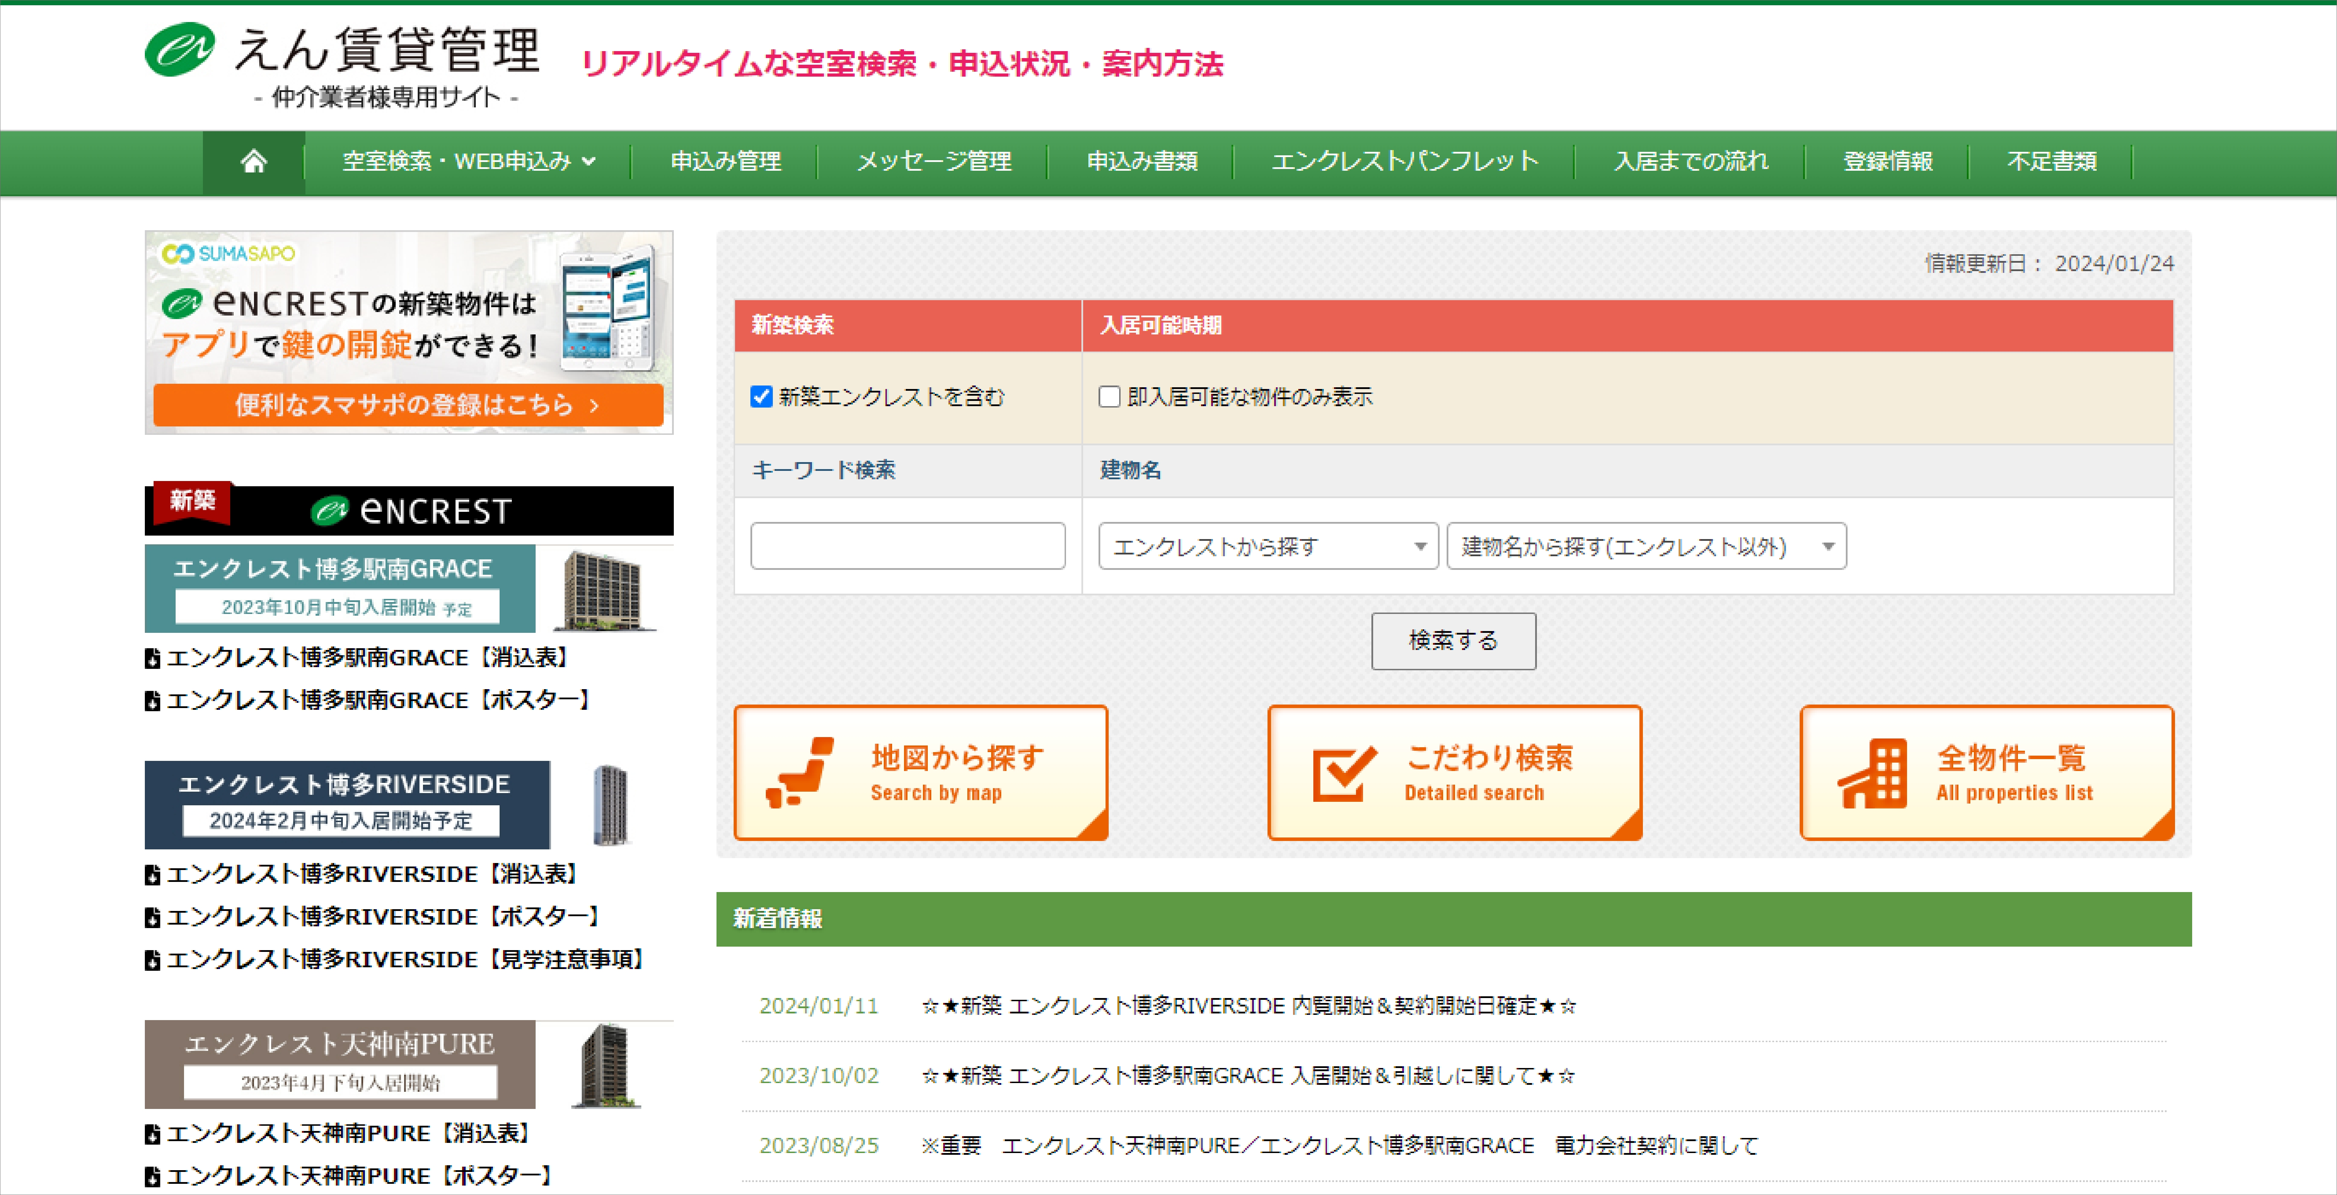Click file icon beside 天神南PURE【ポスター】
Viewport: 2337px width, 1195px height.
tap(153, 1177)
